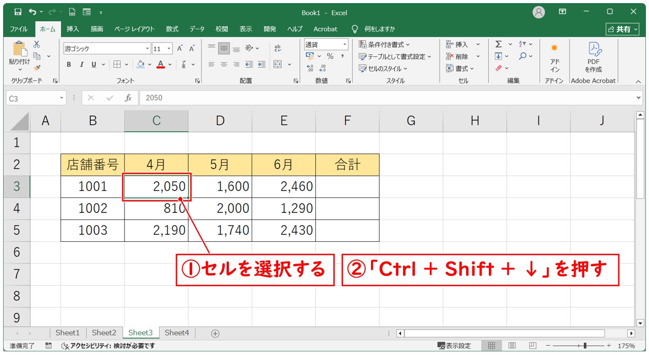Add a new sheet with plus icon
This screenshot has height=355, width=649.
(x=215, y=333)
